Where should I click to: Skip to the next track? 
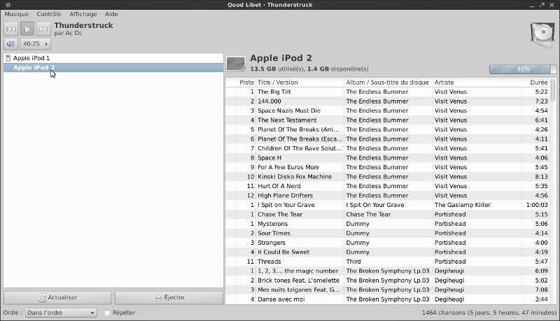(43, 29)
